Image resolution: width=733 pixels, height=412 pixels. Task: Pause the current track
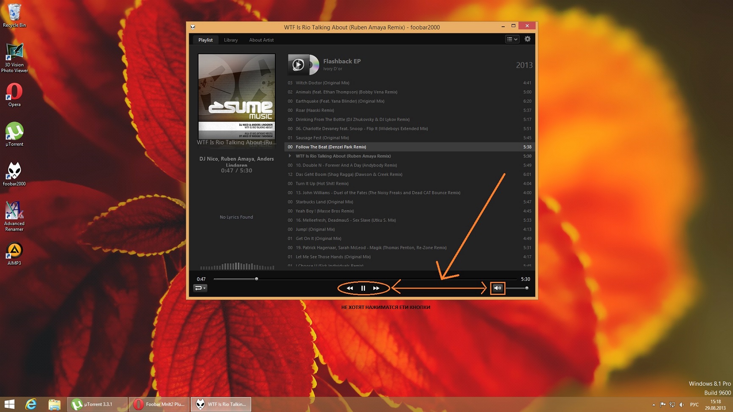point(363,288)
